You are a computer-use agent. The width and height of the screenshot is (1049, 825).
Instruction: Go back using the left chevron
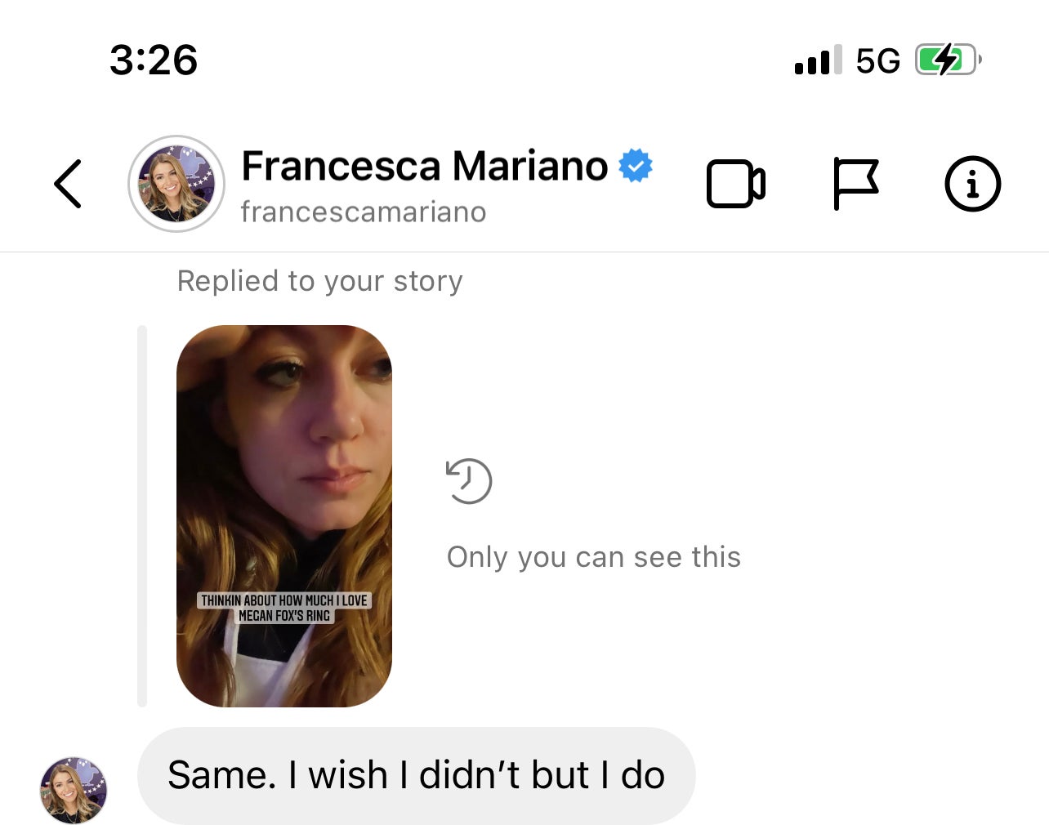68,184
